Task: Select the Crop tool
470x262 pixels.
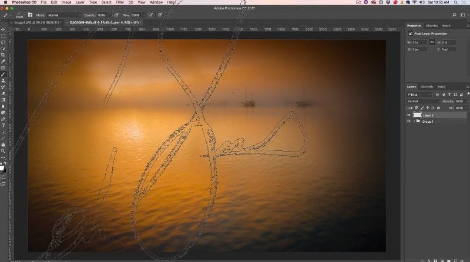Action: [x=3, y=55]
